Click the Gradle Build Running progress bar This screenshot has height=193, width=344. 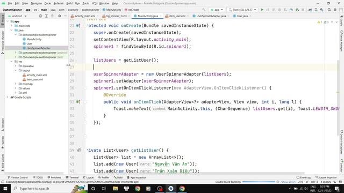[259, 182]
